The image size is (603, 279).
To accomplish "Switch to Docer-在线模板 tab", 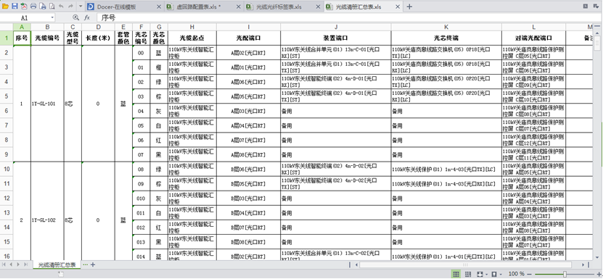I will click(x=124, y=7).
